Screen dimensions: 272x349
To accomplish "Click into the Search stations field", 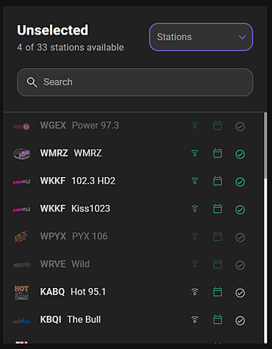I will (135, 82).
